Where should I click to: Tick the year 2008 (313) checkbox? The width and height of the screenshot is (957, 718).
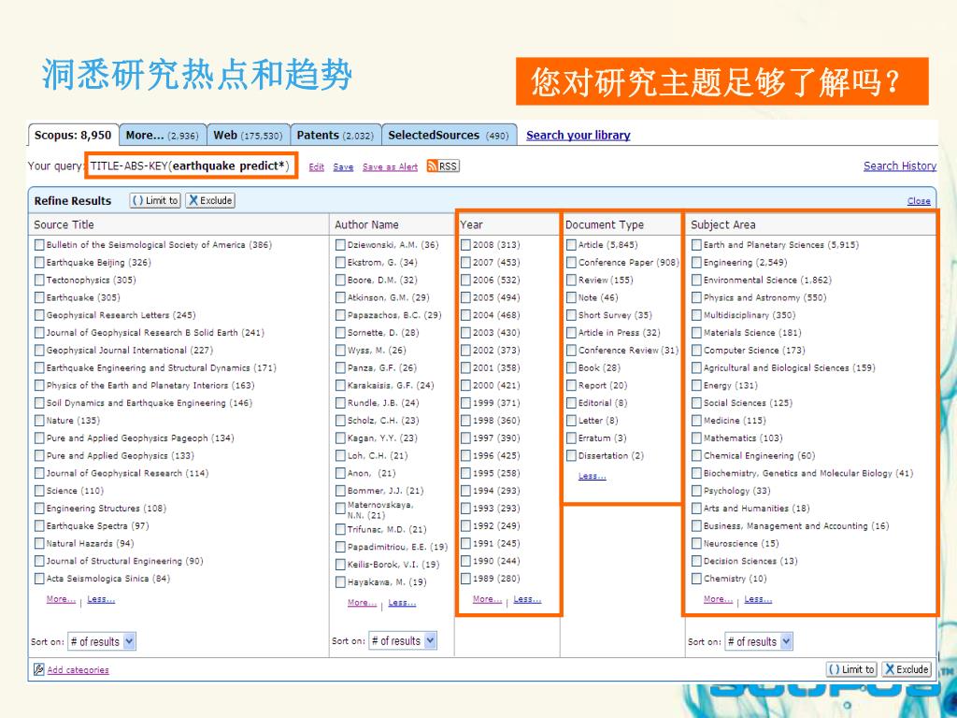(465, 245)
